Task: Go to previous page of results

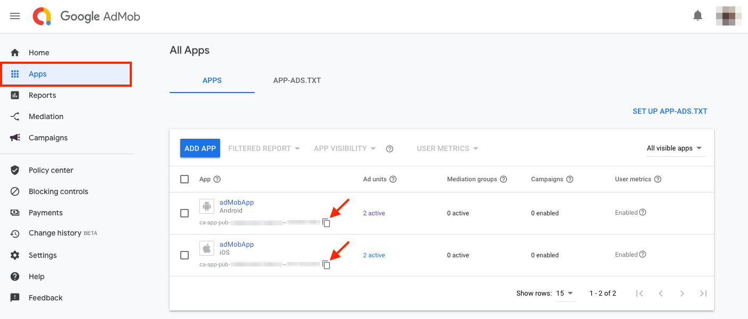Action: (661, 293)
